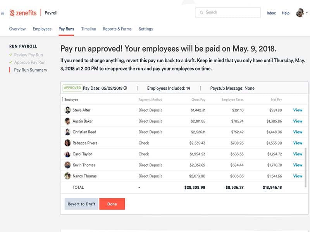Viewport: 310px width, 232px height.
Task: Click the pay date info icon
Action: (125, 88)
